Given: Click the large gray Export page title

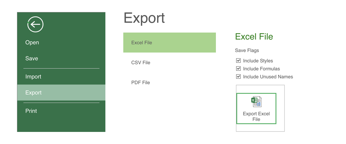Looking at the screenshot, I should pyautogui.click(x=144, y=18).
